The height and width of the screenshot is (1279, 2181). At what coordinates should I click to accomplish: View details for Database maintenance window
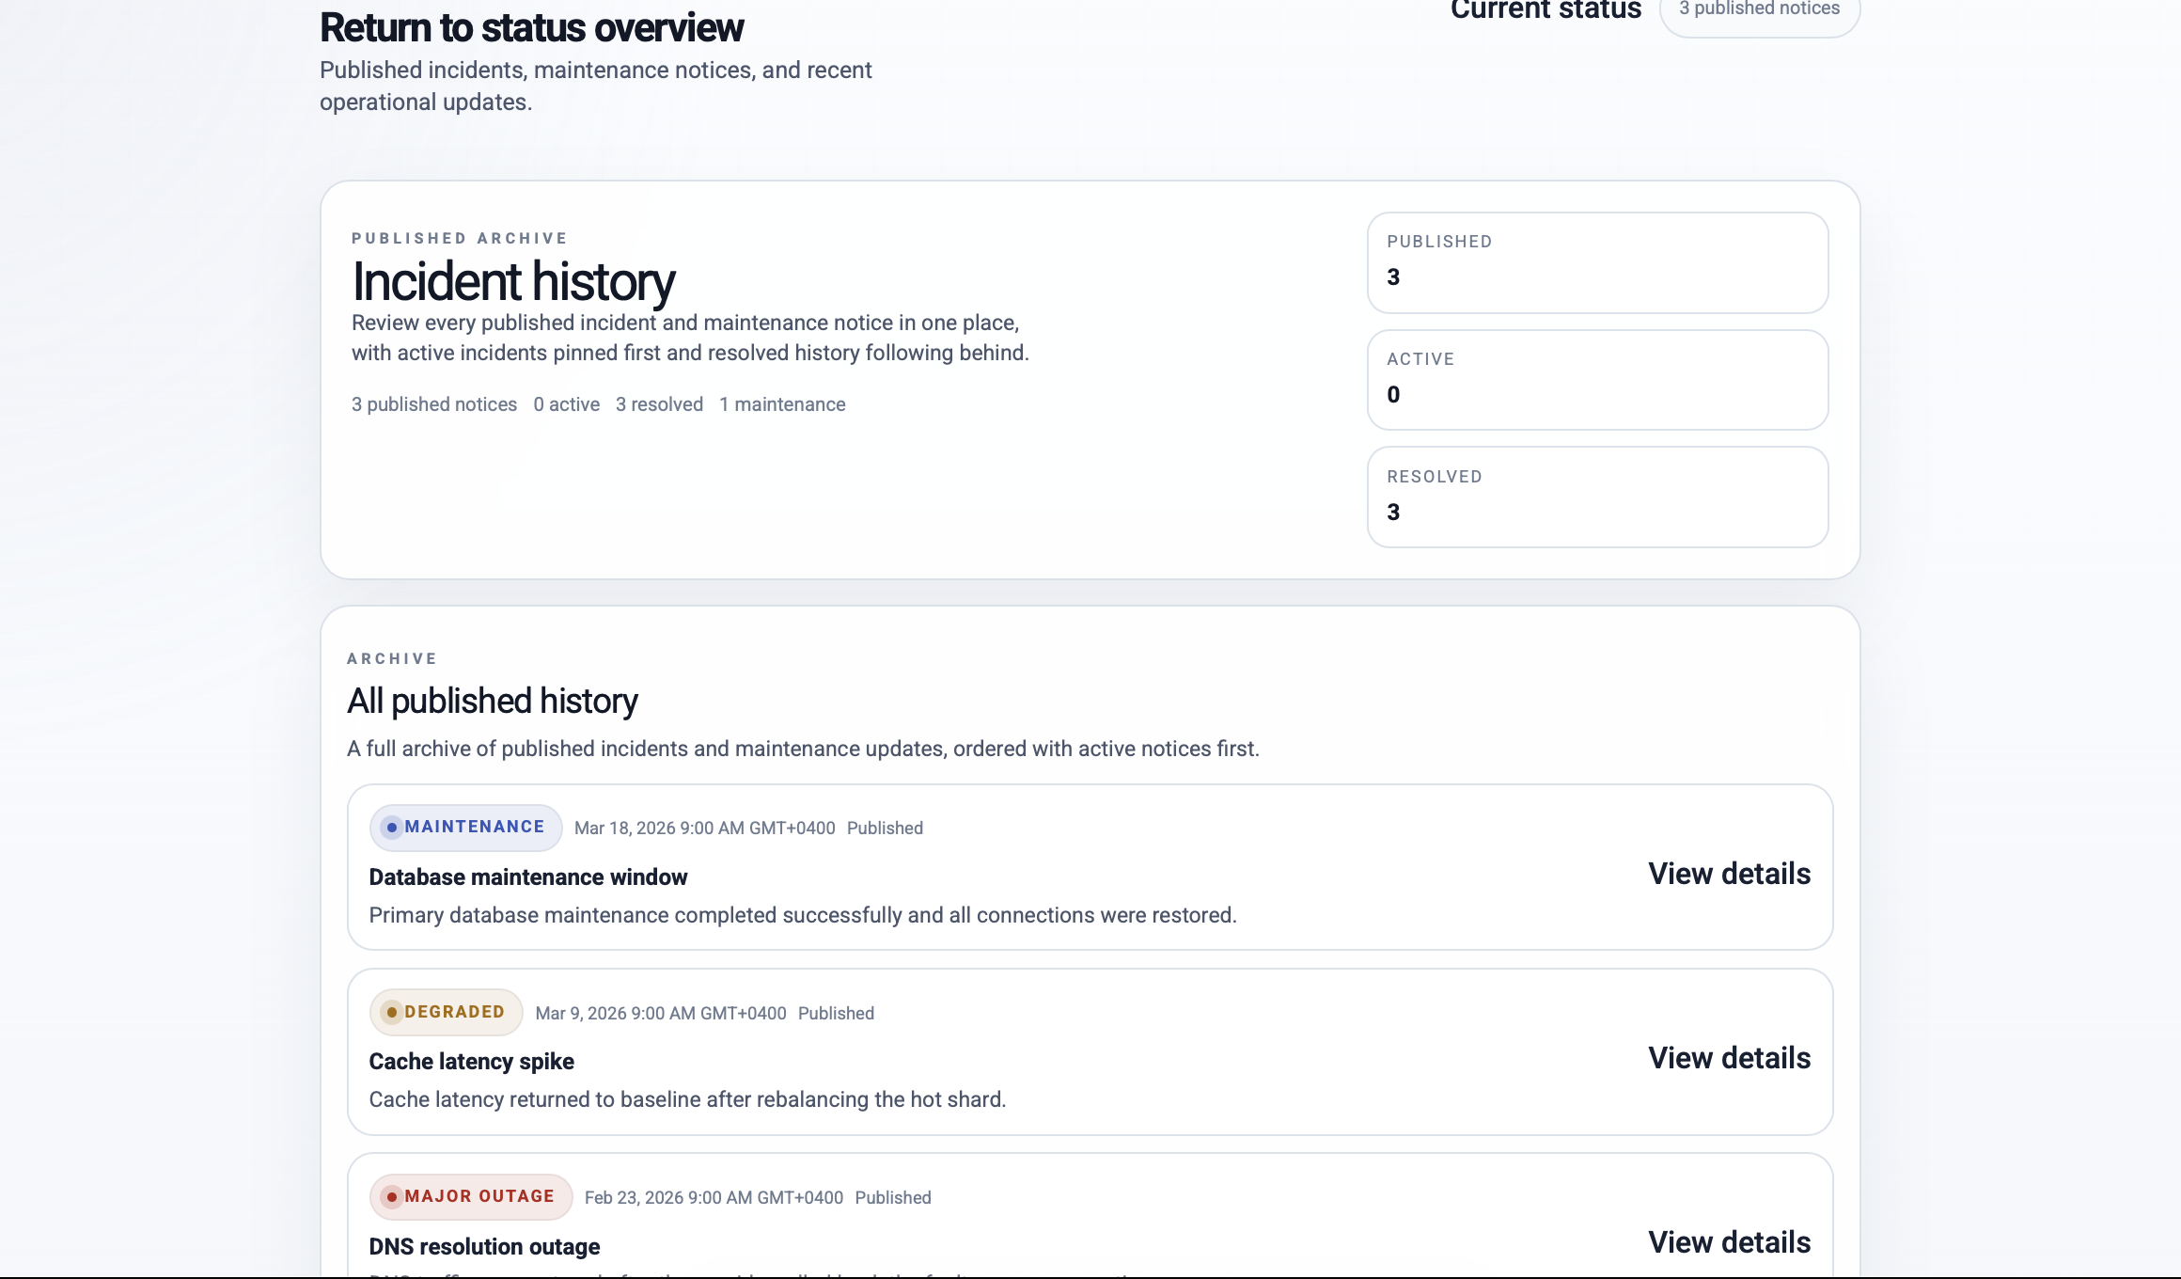point(1729,874)
